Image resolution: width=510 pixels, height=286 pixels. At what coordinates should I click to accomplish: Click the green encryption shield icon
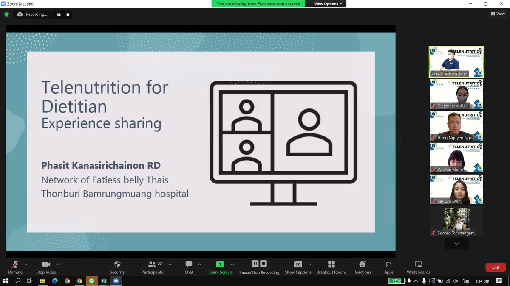(x=6, y=14)
